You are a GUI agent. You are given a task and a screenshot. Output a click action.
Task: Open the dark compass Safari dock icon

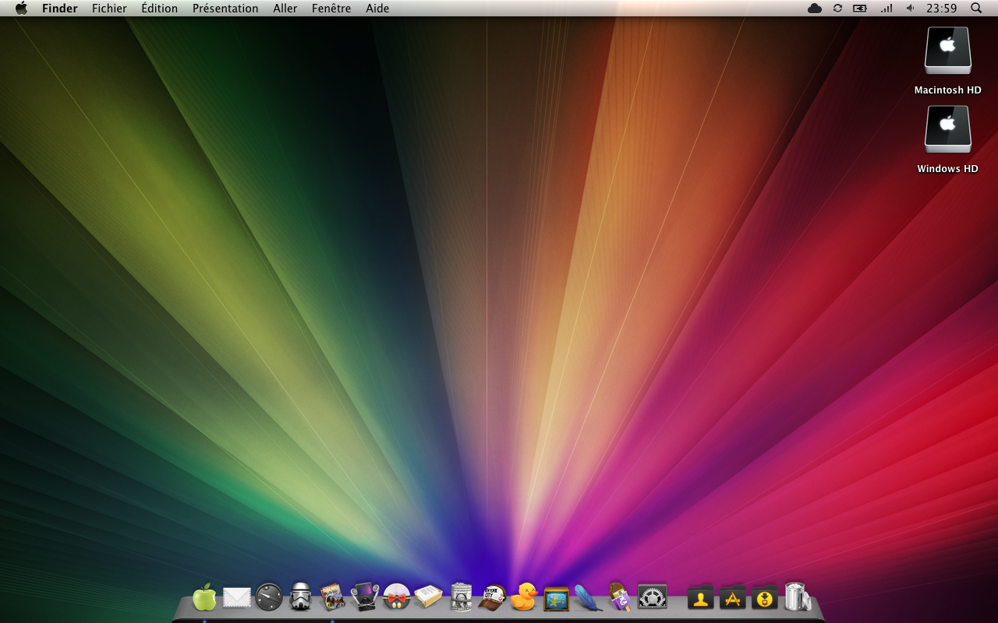[x=269, y=597]
